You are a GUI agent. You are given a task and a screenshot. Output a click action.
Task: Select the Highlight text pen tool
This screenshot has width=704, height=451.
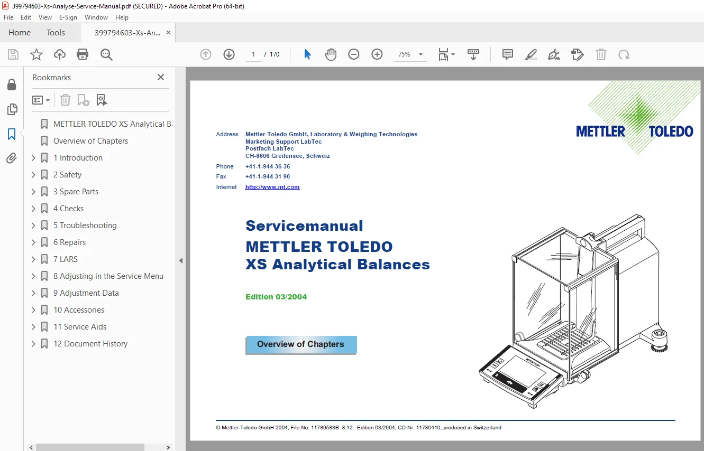pos(531,54)
